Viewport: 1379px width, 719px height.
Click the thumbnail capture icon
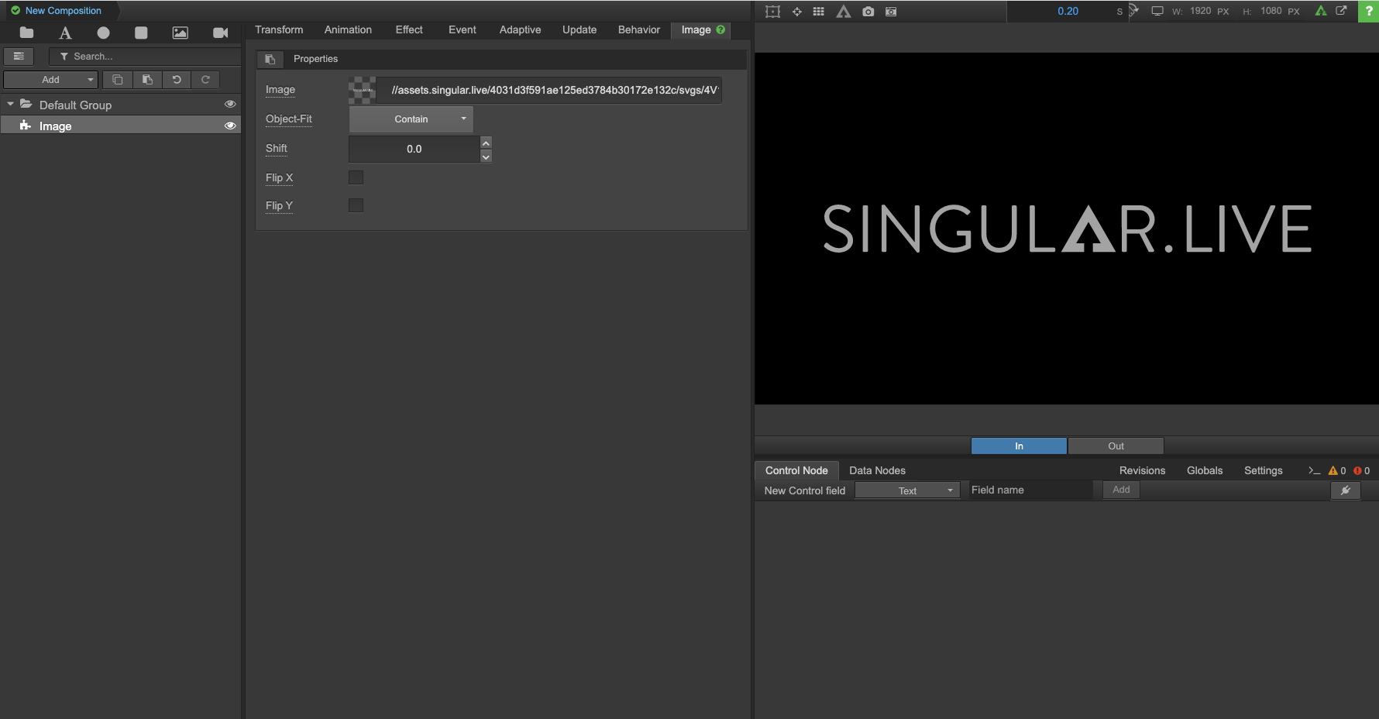coord(891,12)
